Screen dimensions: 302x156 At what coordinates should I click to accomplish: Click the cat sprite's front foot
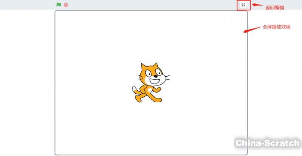(158, 100)
